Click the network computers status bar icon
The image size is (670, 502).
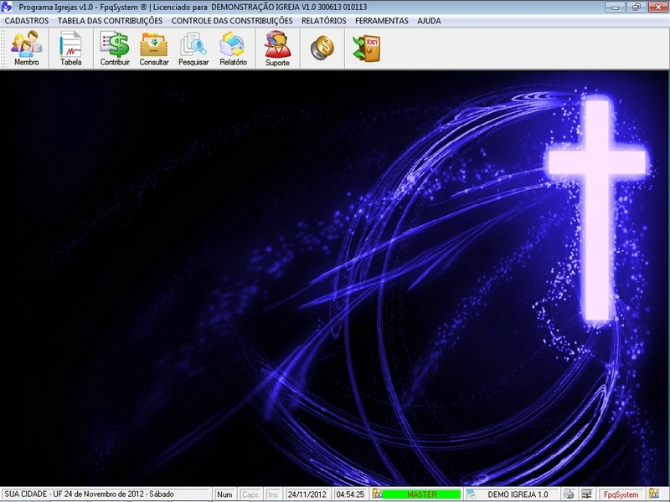point(587,494)
